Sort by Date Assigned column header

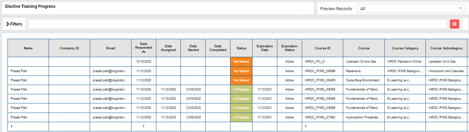tap(168, 48)
